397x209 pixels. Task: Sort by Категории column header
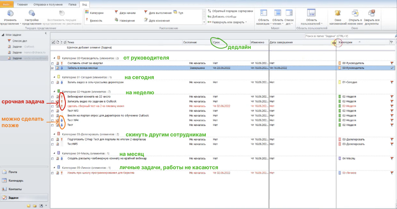(363, 42)
